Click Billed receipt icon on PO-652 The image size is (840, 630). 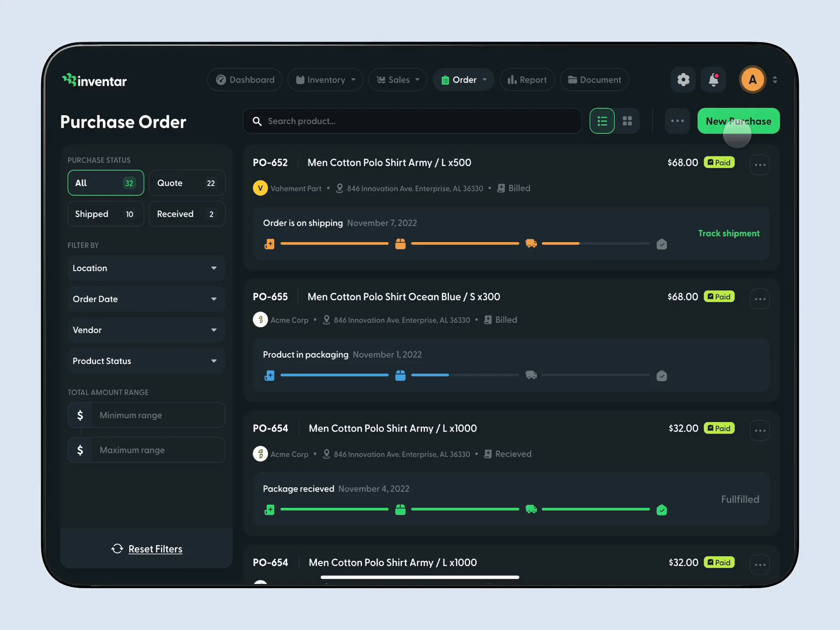501,188
